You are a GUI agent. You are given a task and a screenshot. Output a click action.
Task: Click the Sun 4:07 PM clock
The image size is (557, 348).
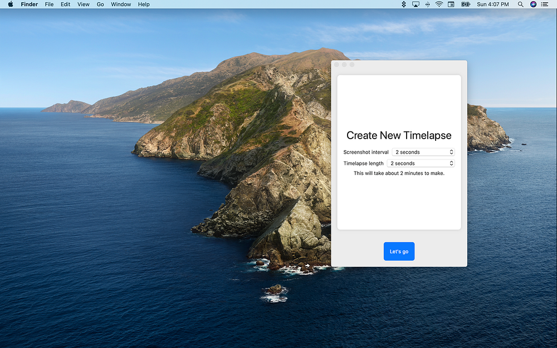493,4
